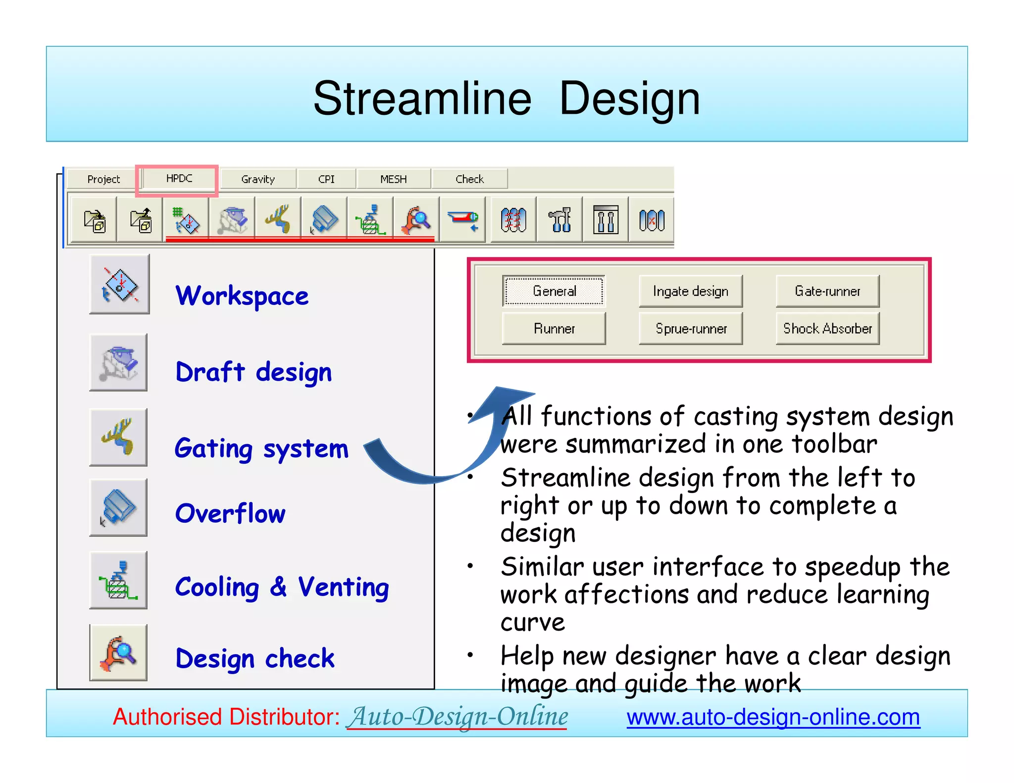Click the last capsule-shaped toolbar icon
Viewport: 1014px width, 783px height.
[x=651, y=220]
